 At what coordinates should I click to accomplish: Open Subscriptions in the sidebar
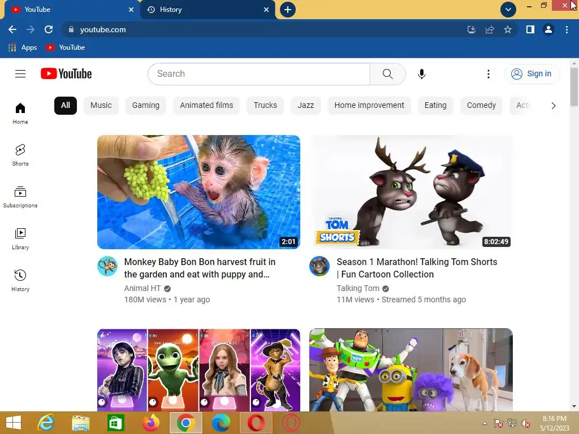tap(20, 197)
